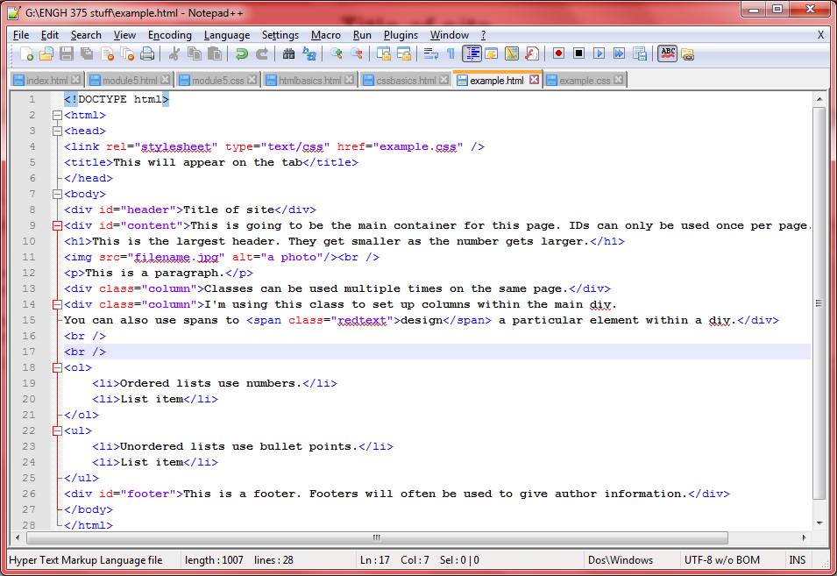Collapse the body fold on line 7

tap(57, 194)
